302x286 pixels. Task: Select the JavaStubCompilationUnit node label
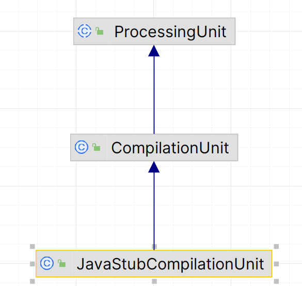[x=170, y=264]
